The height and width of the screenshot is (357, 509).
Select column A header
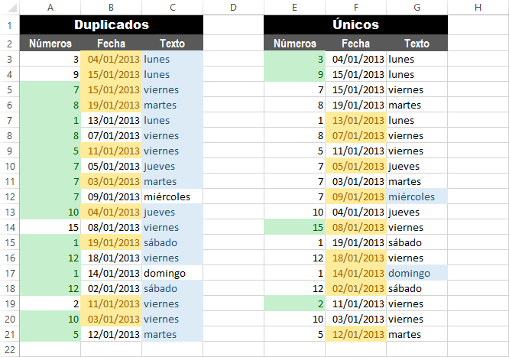pyautogui.click(x=50, y=8)
